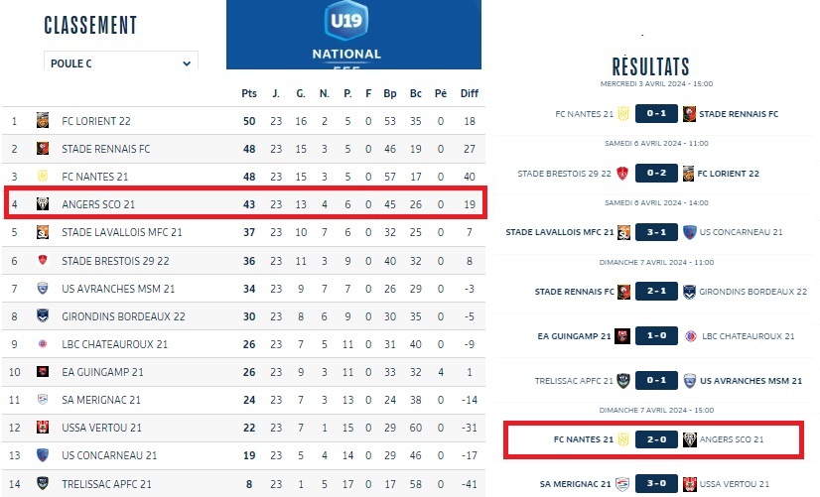Sort standings by Pts column header
The image size is (820, 497).
point(249,93)
